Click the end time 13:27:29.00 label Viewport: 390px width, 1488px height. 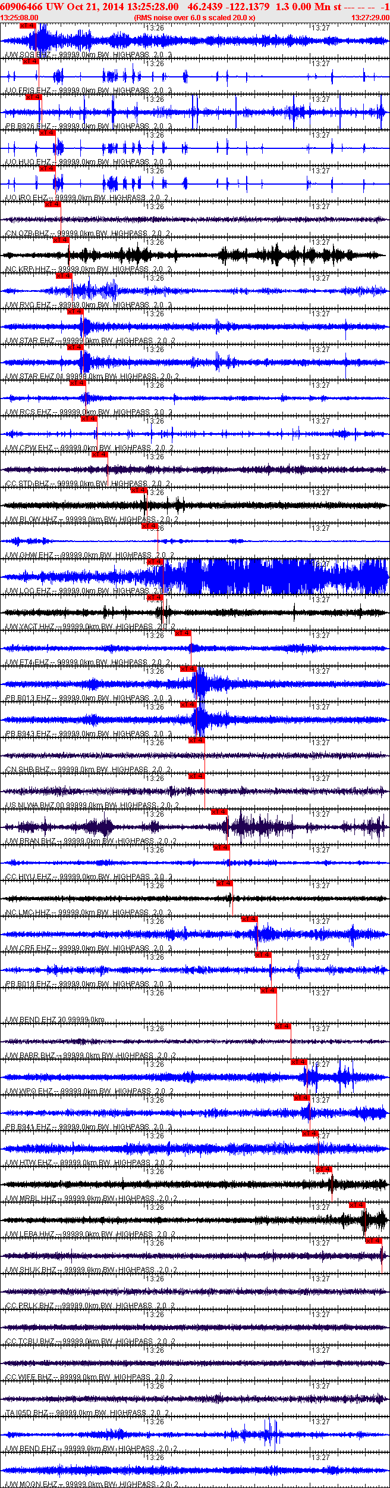tap(370, 18)
